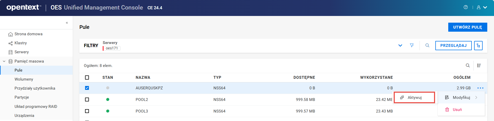Collapse the Pamięć masowa tree section
Viewport: 494px width, 121px height.
[x=4, y=61]
